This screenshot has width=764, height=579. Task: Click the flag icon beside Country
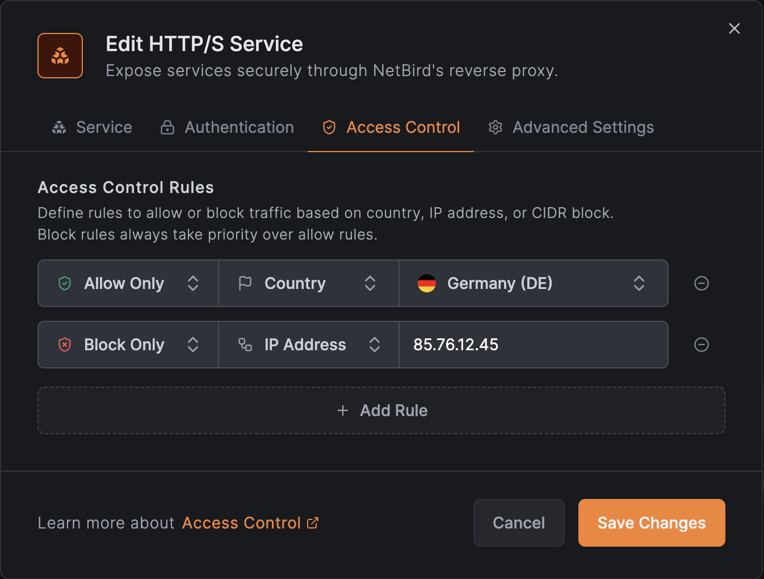point(245,283)
